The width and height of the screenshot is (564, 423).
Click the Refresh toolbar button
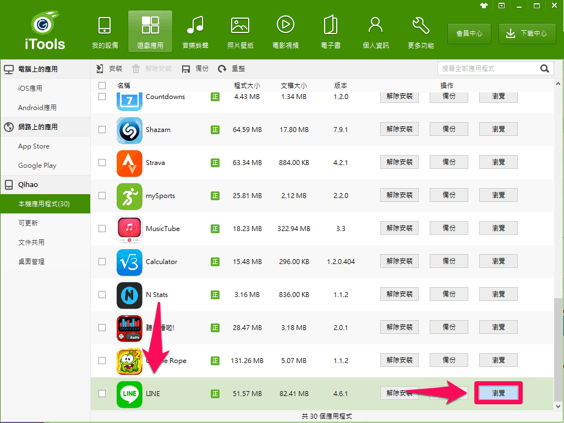click(x=231, y=69)
